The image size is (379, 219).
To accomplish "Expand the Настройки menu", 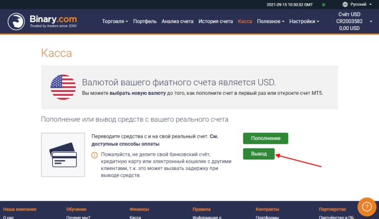I will [x=304, y=21].
